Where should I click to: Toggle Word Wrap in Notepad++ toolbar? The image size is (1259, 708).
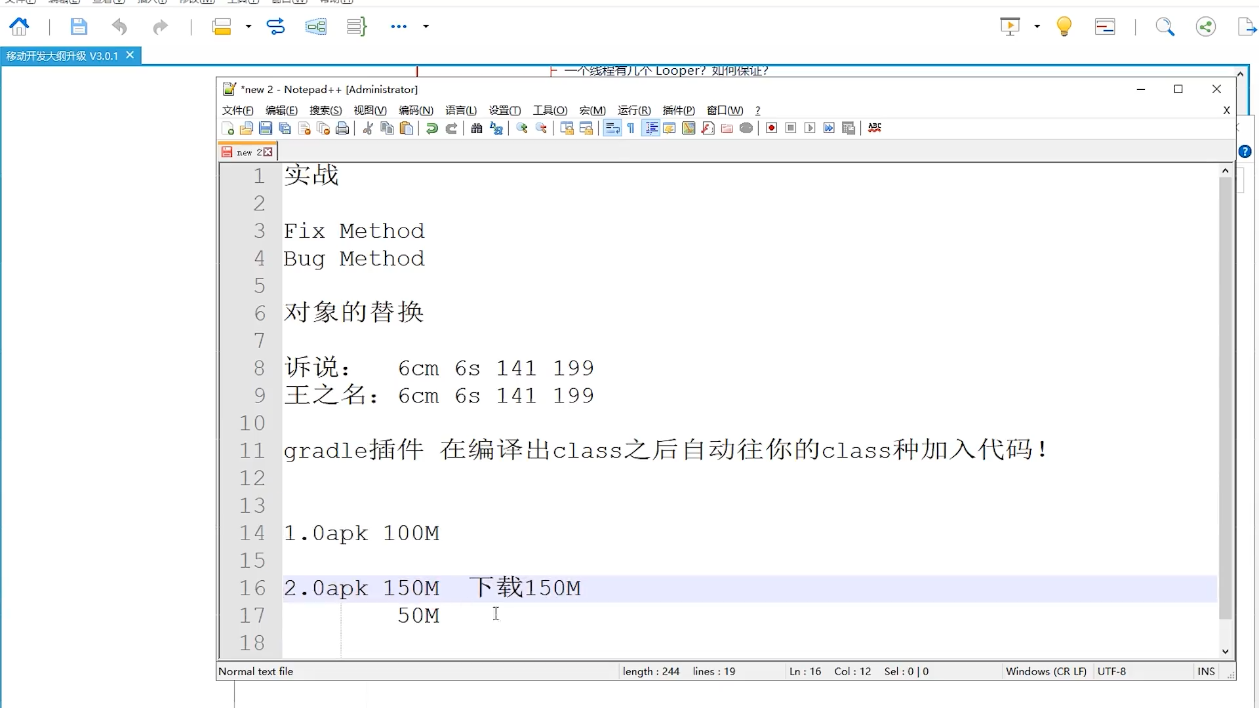612,128
